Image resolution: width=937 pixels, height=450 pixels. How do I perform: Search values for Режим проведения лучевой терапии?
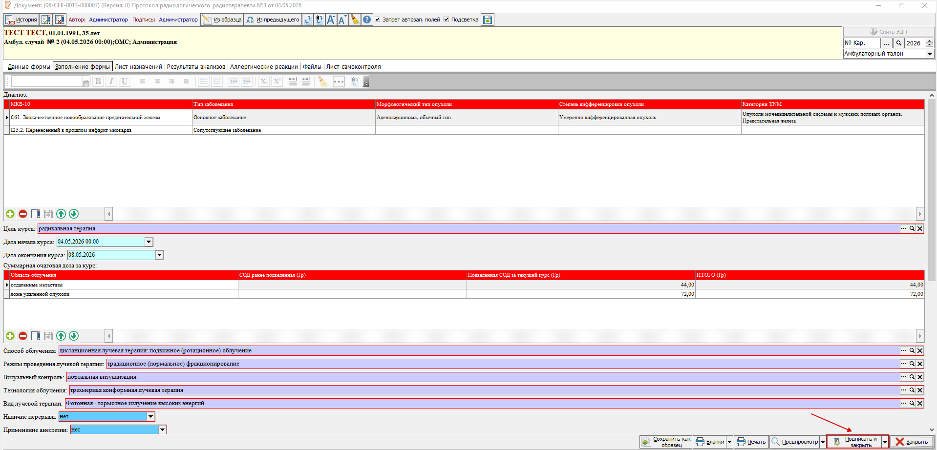tap(912, 364)
